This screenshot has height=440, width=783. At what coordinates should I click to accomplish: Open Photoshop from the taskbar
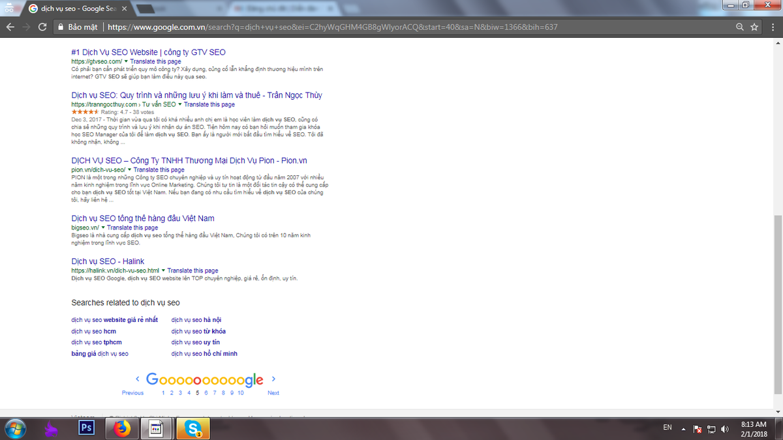[x=85, y=428]
